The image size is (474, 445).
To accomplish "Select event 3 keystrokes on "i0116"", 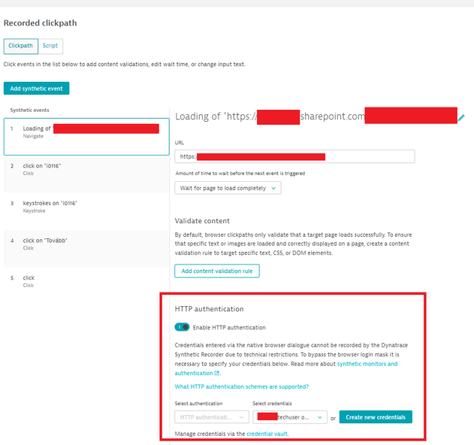I will coord(86,207).
